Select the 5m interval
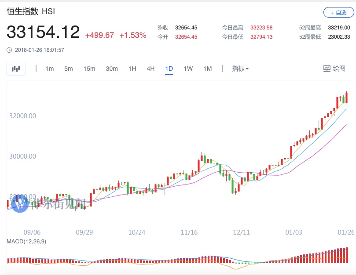Image resolution: width=356 pixels, height=275 pixels. (x=68, y=69)
